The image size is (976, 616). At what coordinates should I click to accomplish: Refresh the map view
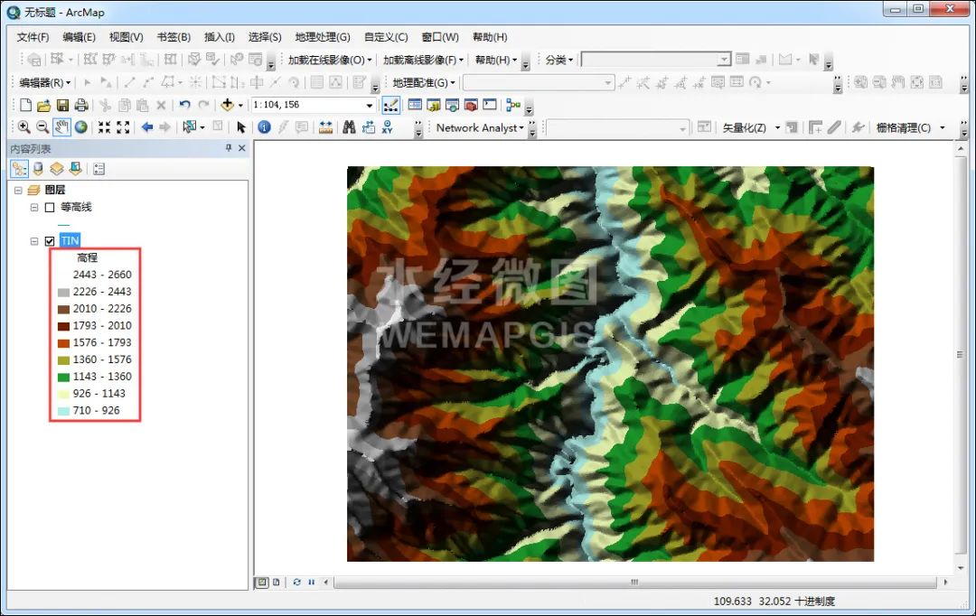[297, 583]
